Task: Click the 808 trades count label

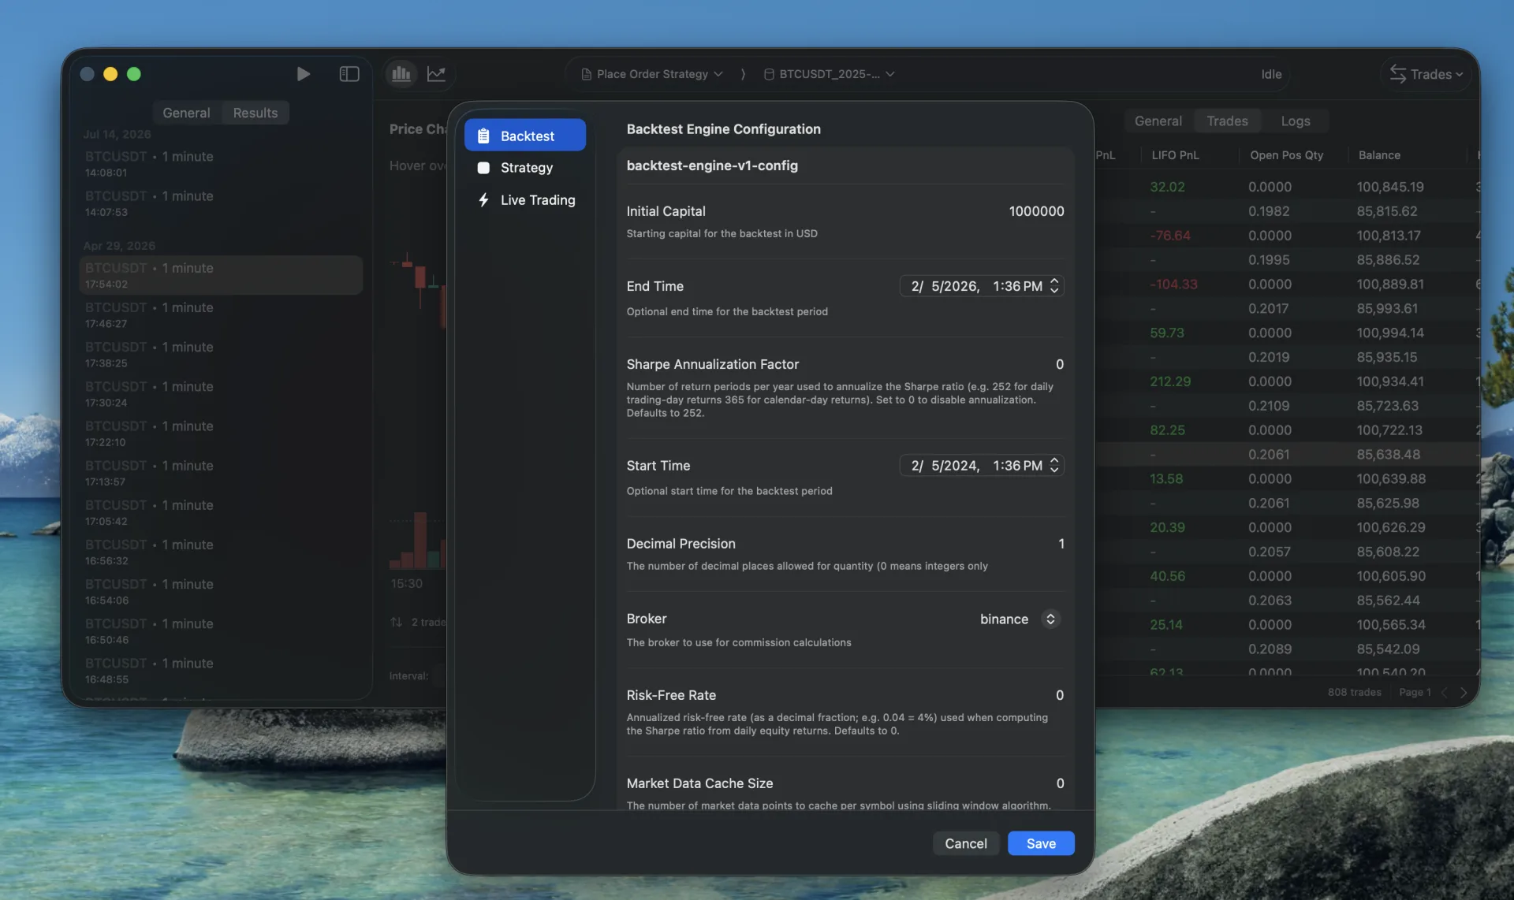Action: (1354, 692)
